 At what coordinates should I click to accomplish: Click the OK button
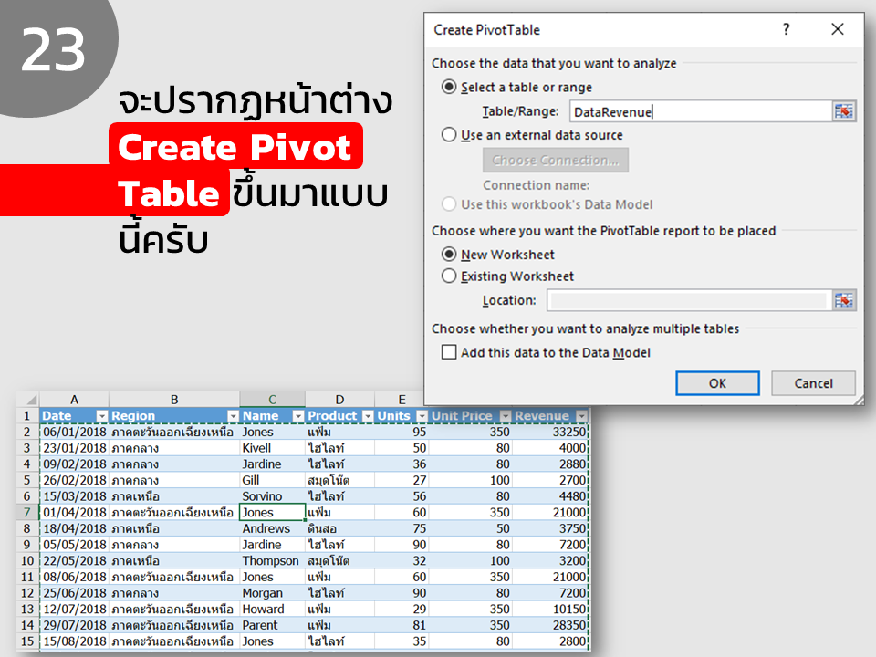tap(717, 383)
